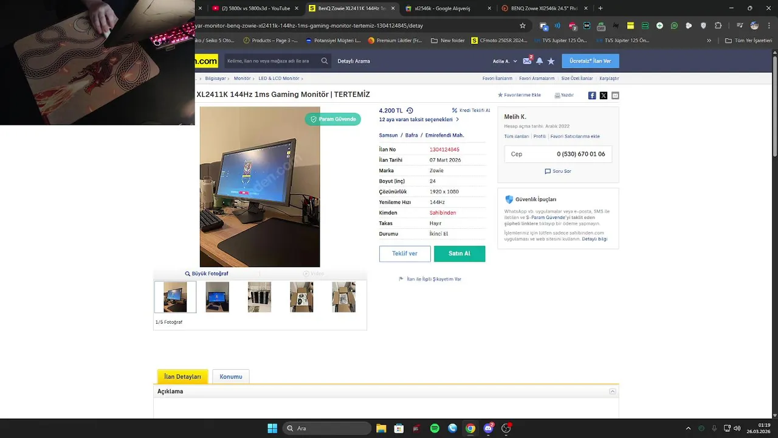Select the third photo thumbnail
This screenshot has width=778, height=438.
point(260,297)
